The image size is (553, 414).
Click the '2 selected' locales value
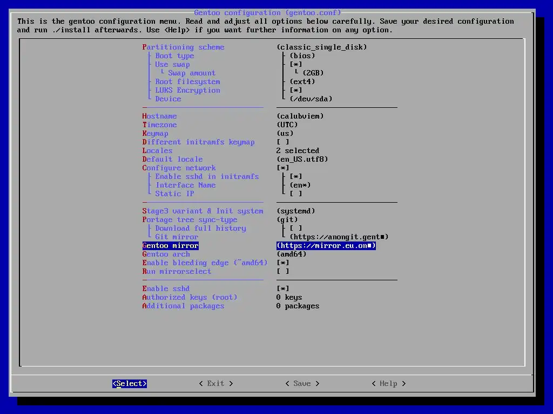tap(298, 151)
